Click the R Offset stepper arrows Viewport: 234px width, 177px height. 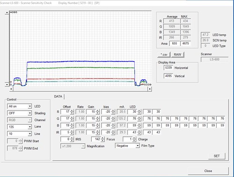click(72, 112)
